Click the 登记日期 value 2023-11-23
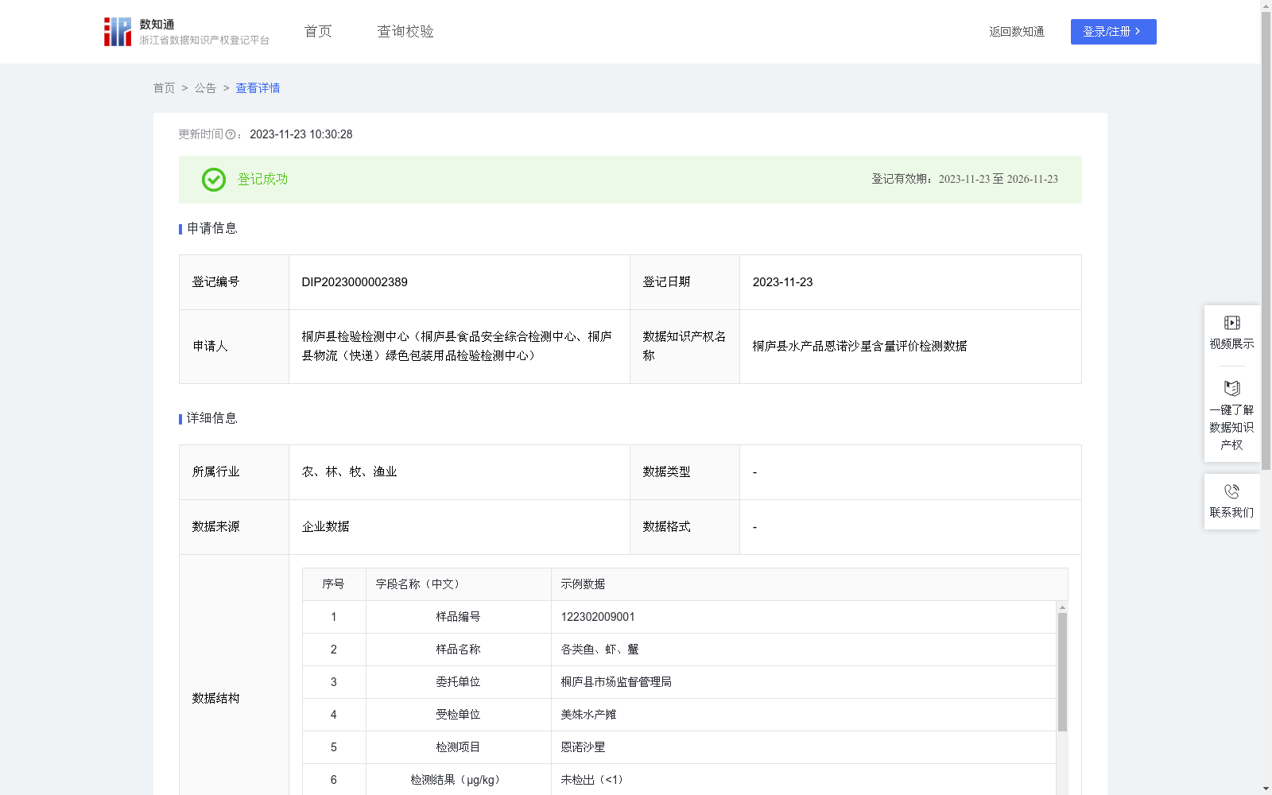Image resolution: width=1272 pixels, height=795 pixels. (782, 282)
